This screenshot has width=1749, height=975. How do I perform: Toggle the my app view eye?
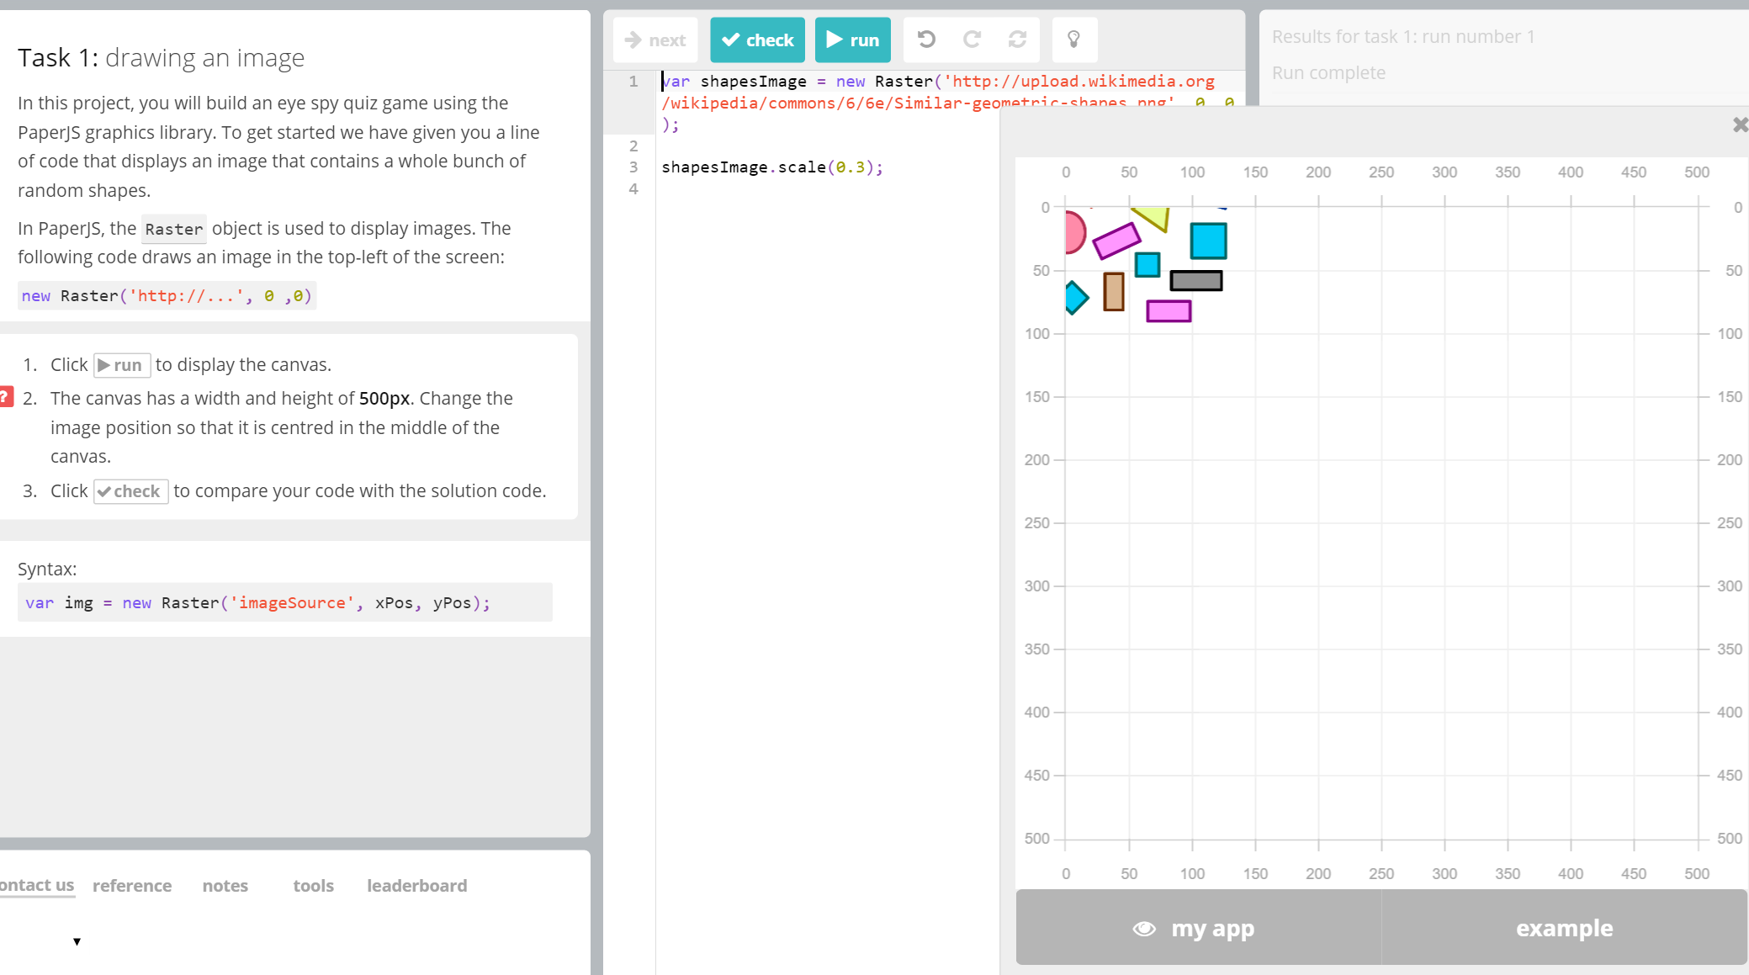tap(1144, 928)
